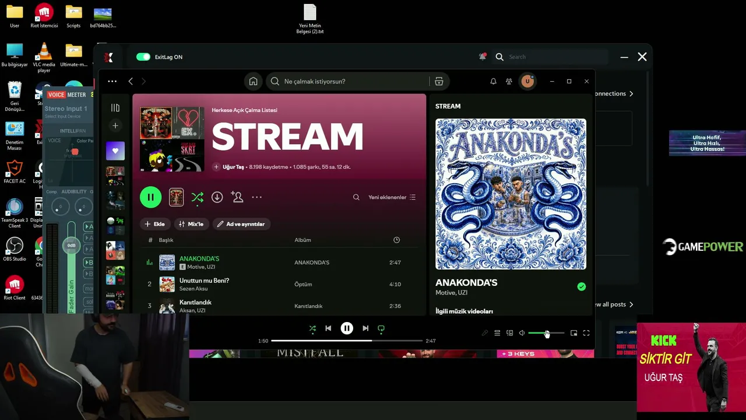Open Spotify Browse icon in search bar
The height and width of the screenshot is (420, 746).
point(439,82)
